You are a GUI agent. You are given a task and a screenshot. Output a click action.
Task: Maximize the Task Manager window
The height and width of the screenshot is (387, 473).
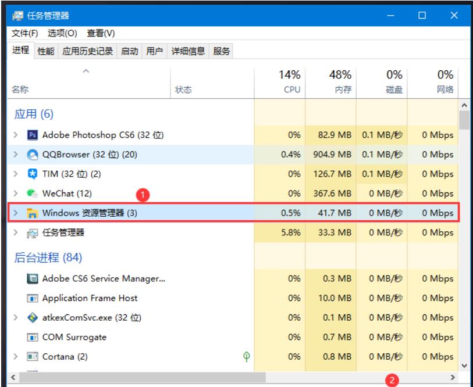coord(422,15)
